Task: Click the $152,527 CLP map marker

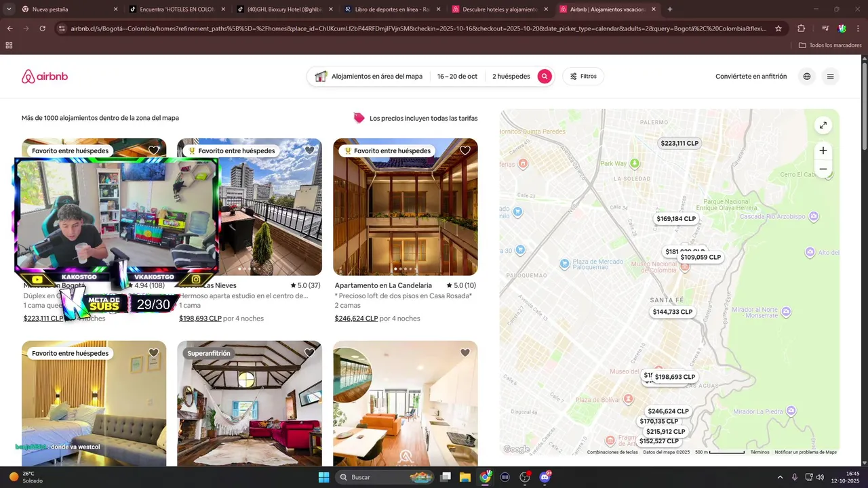Action: point(658,441)
